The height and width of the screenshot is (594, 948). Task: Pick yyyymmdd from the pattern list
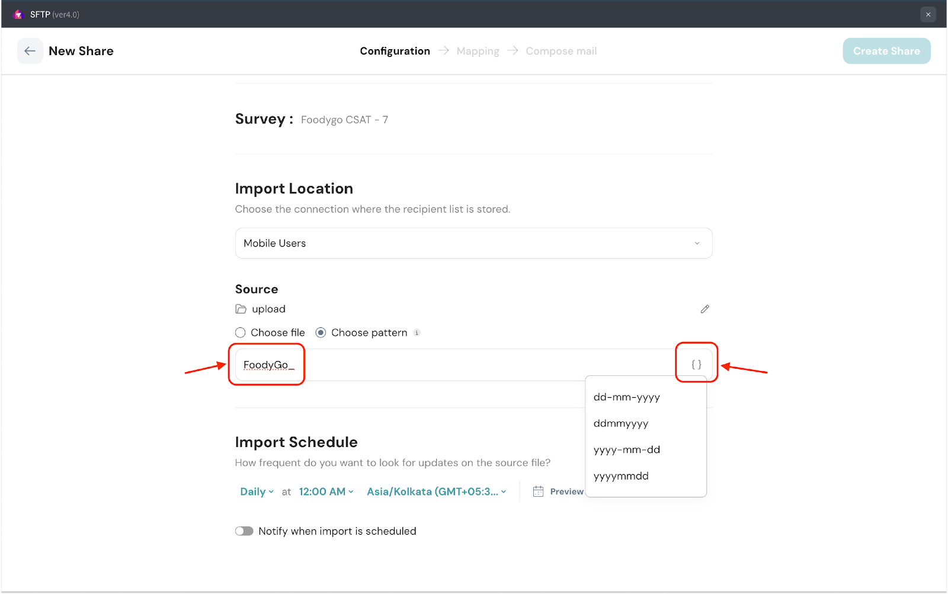621,476
